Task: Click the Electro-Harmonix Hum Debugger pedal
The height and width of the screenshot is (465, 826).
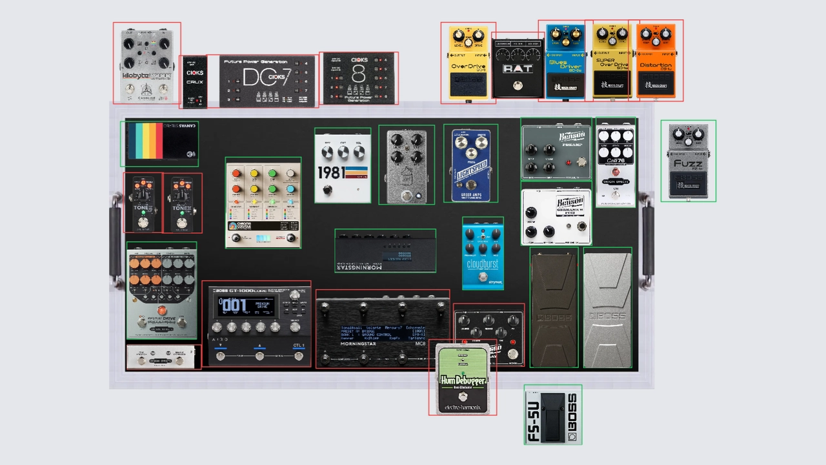Action: pos(463,378)
